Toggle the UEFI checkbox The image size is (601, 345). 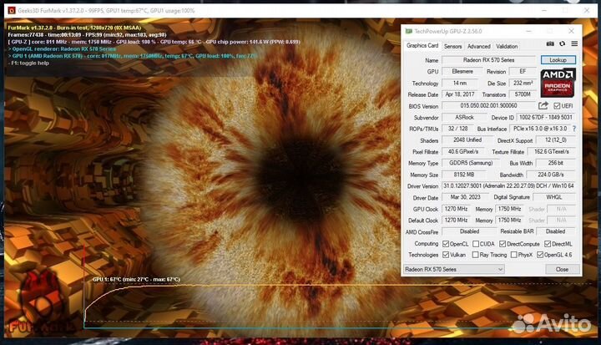[x=557, y=106]
